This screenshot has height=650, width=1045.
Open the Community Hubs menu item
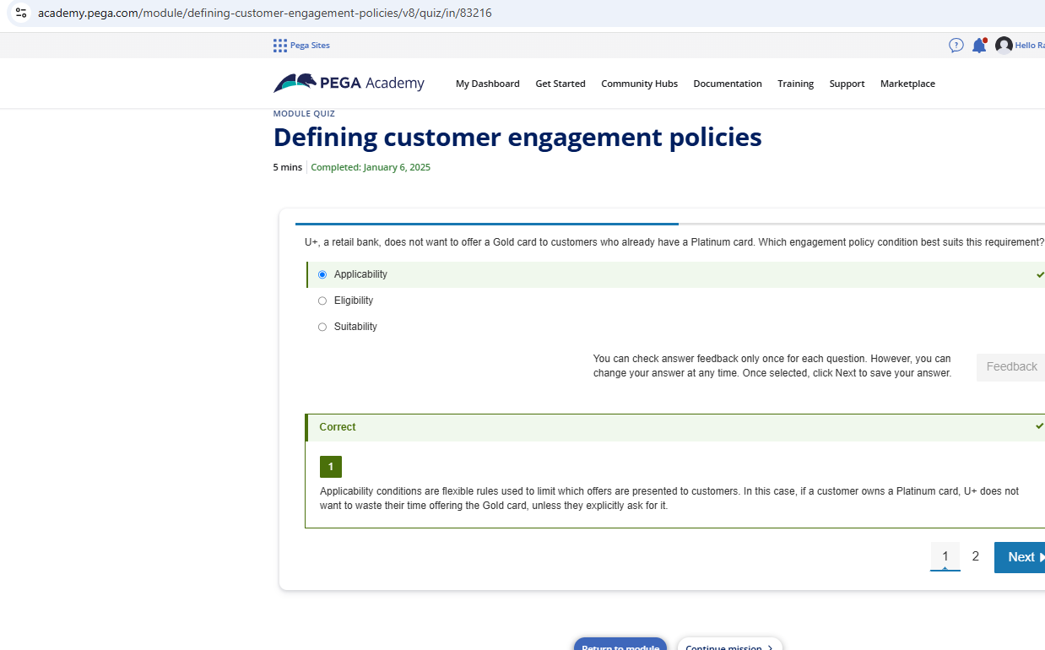(639, 83)
